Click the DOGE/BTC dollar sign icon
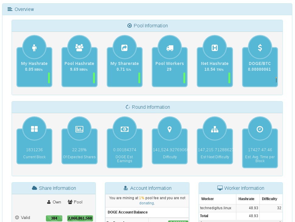Viewport: 295px width, 222px height. (x=260, y=48)
